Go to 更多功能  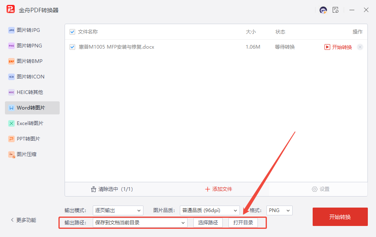[x=26, y=220]
